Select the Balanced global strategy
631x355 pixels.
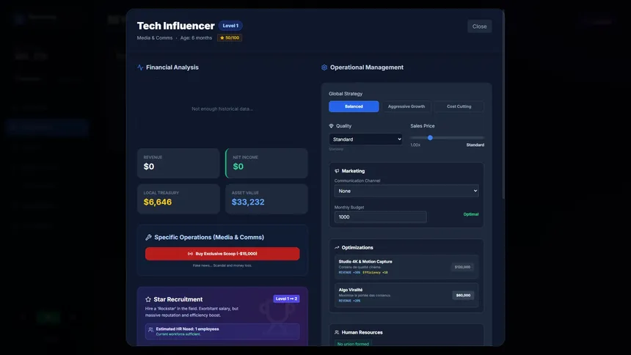354,106
